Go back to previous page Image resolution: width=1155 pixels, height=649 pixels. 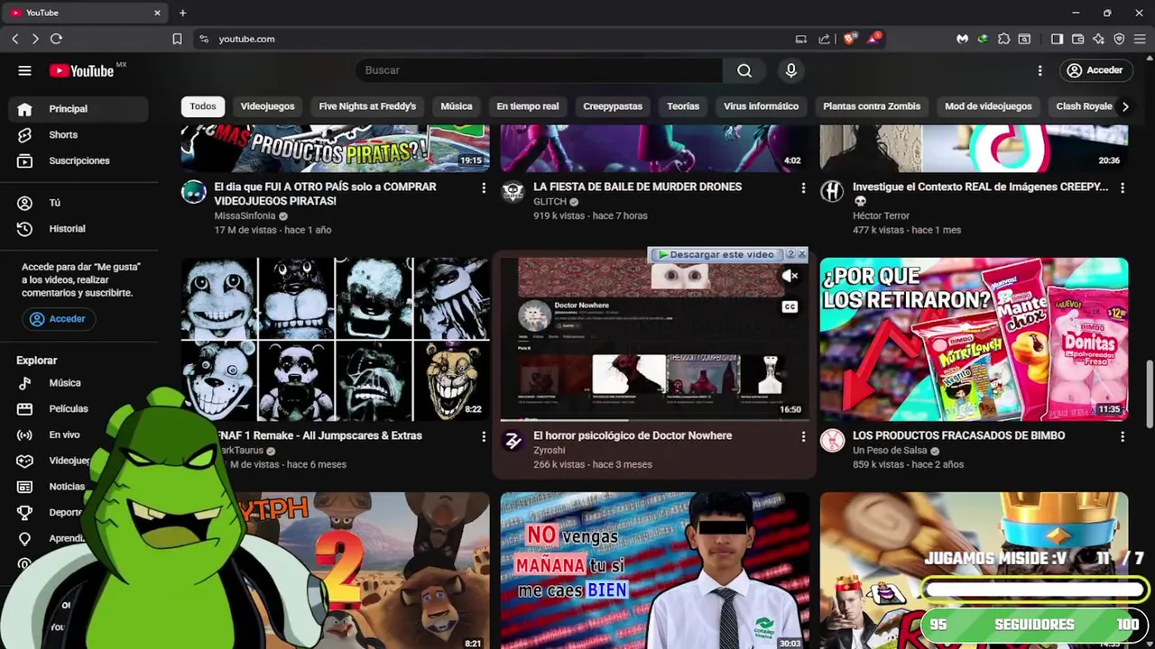(x=15, y=39)
